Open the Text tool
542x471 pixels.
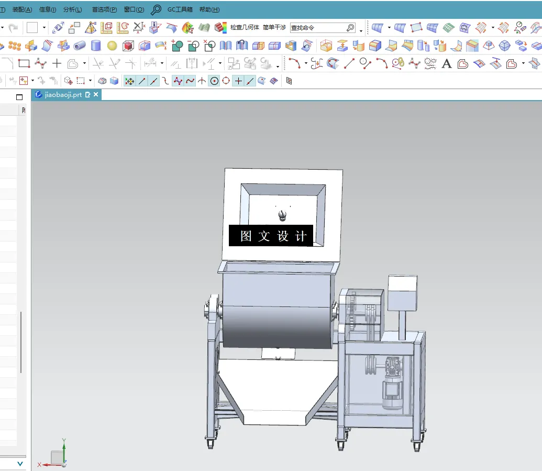coord(446,64)
